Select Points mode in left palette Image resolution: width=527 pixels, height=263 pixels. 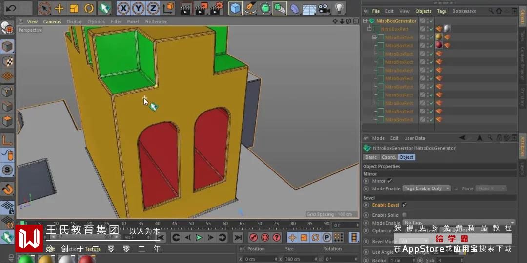pos(7,91)
